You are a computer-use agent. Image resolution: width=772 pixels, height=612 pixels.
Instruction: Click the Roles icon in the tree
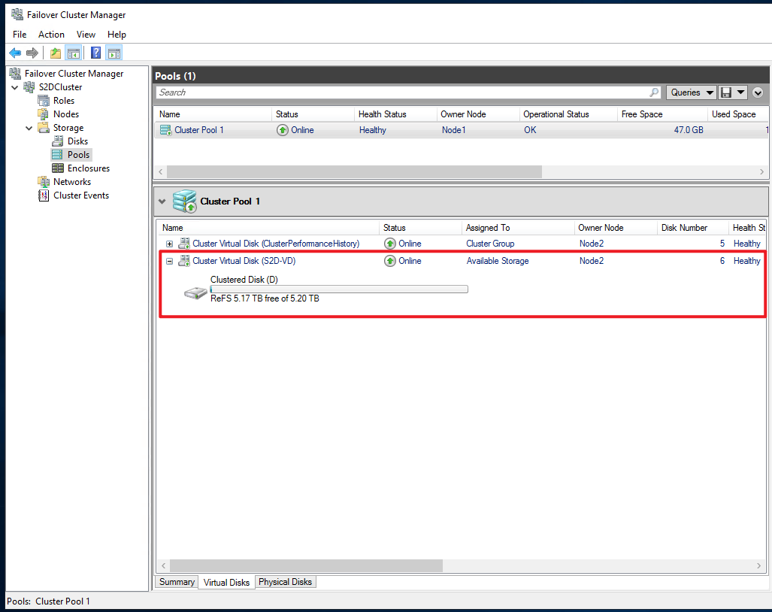click(44, 101)
